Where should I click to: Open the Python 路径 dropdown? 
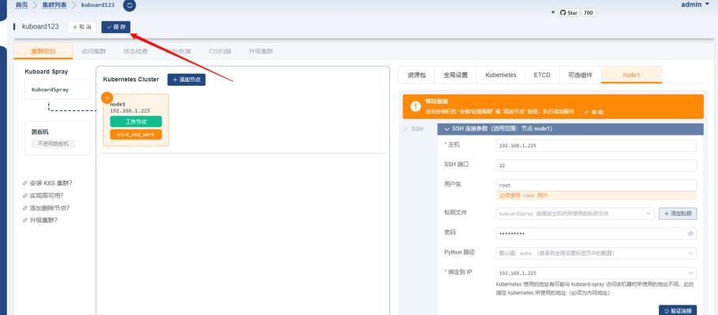(x=596, y=253)
